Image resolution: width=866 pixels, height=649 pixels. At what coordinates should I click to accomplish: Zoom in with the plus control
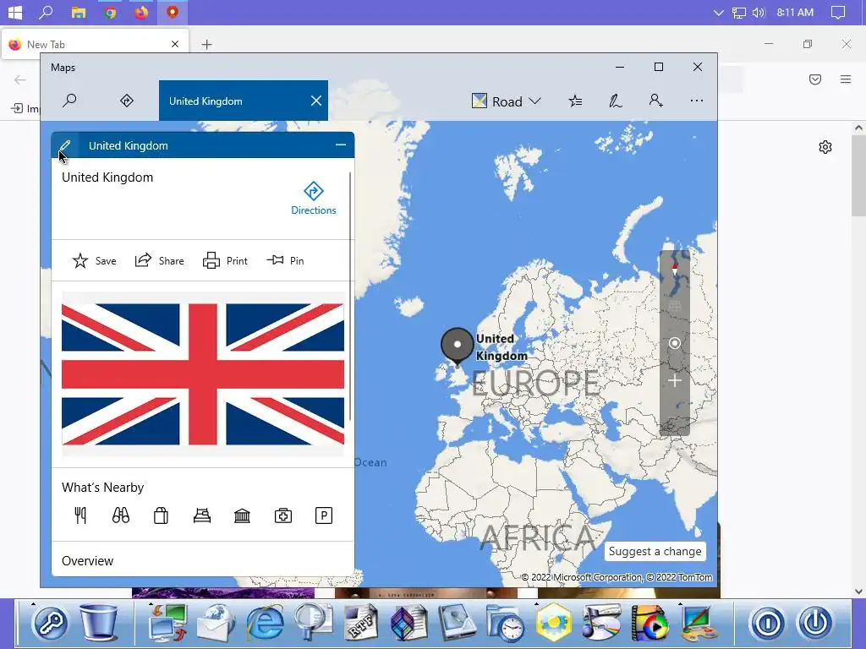click(674, 381)
